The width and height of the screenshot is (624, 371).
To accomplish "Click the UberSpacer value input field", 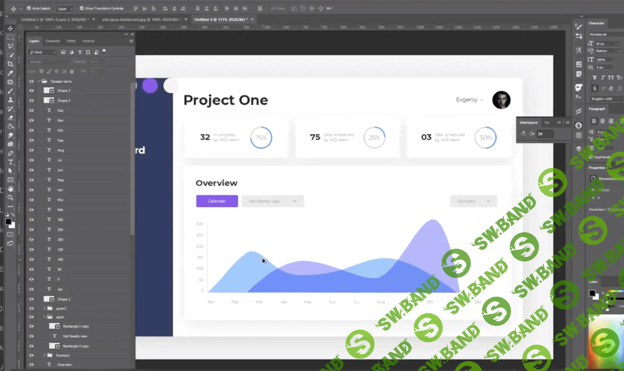I will [545, 134].
